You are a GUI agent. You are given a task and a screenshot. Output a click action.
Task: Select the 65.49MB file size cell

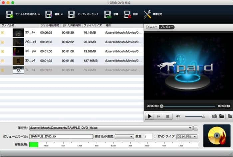(90, 70)
